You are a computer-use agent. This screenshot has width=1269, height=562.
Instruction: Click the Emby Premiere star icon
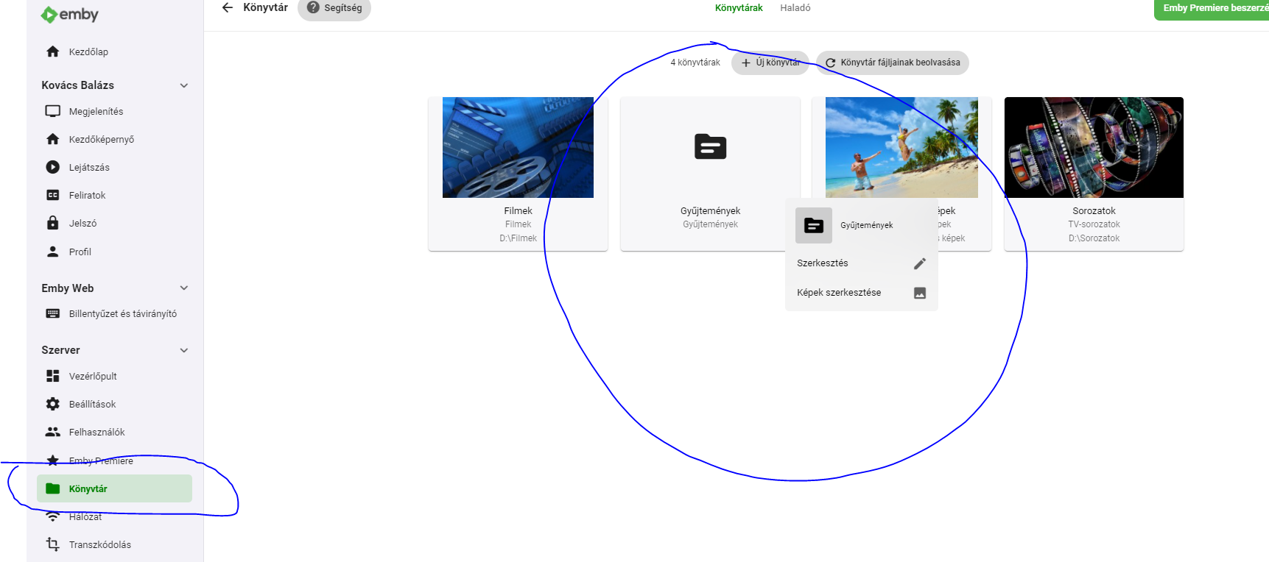point(52,460)
